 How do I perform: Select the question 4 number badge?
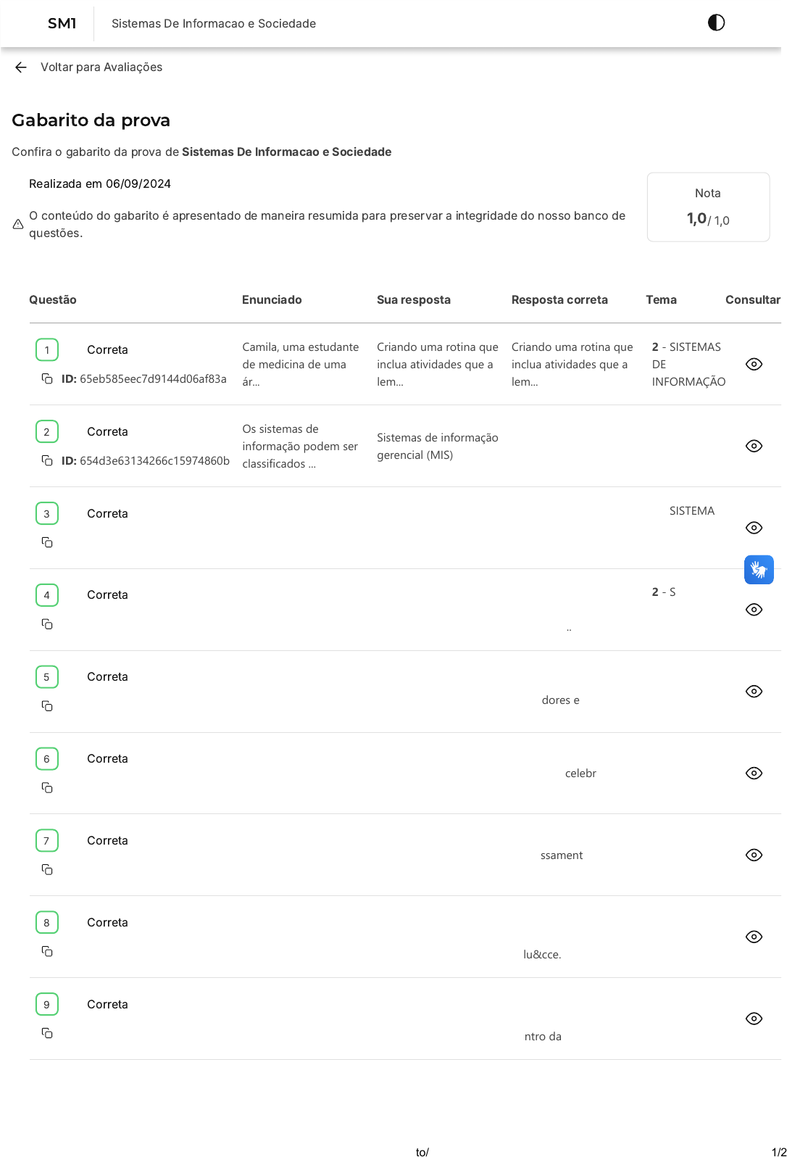click(x=47, y=595)
